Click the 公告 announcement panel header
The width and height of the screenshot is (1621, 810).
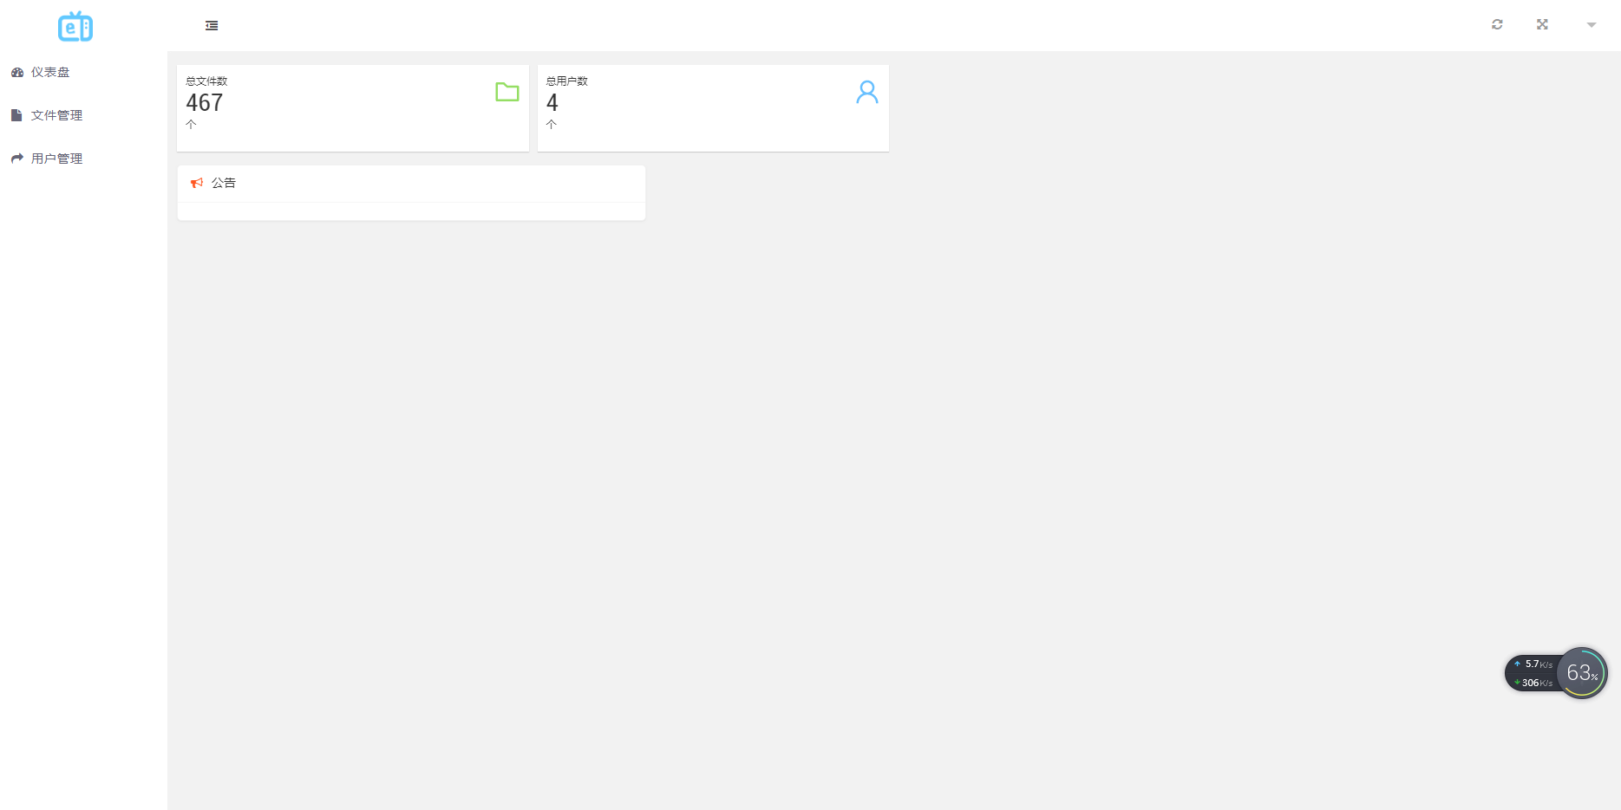pos(411,183)
